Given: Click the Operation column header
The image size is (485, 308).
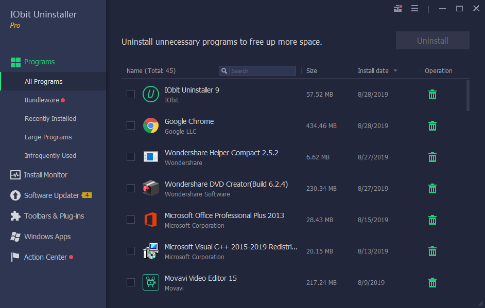Looking at the screenshot, I should (x=438, y=71).
